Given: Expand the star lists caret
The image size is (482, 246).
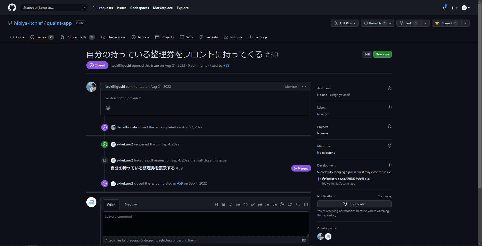Looking at the screenshot, I should (465, 23).
